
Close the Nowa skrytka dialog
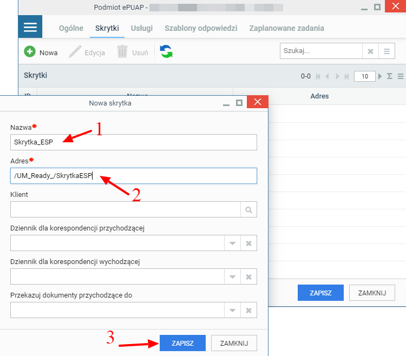(257, 102)
